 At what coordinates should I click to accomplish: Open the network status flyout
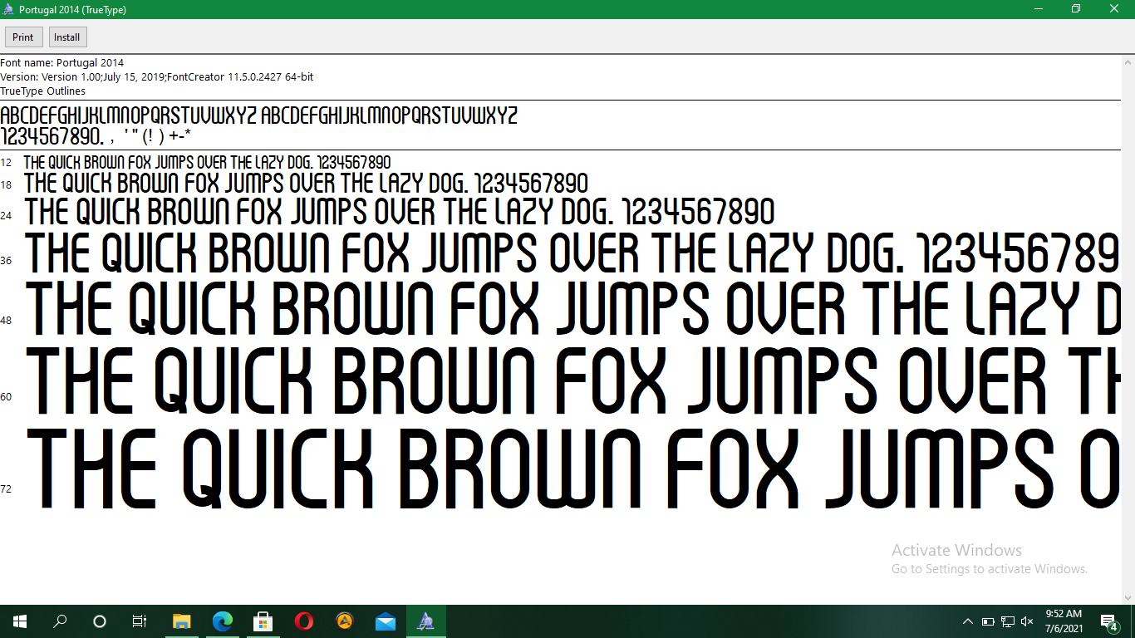pyautogui.click(x=1006, y=621)
